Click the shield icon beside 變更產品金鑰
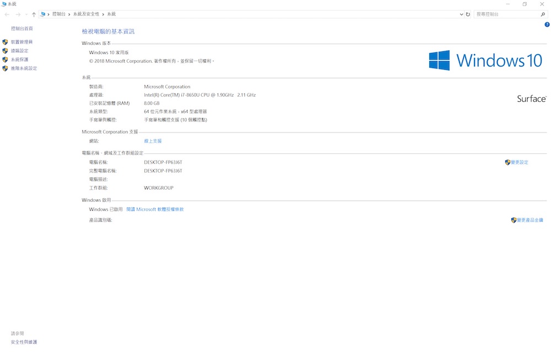This screenshot has width=551, height=352. tap(514, 220)
